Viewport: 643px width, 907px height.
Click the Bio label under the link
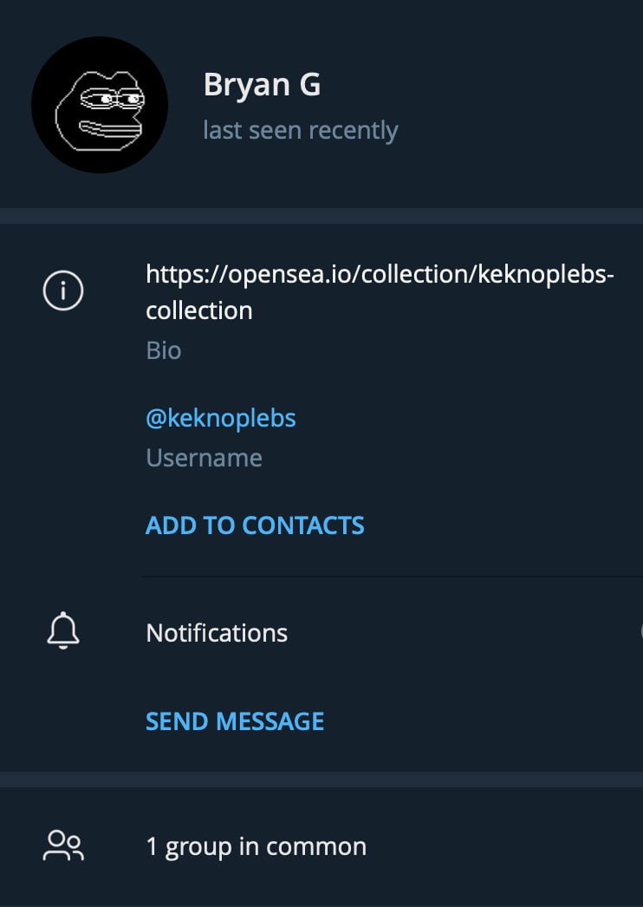click(x=164, y=350)
